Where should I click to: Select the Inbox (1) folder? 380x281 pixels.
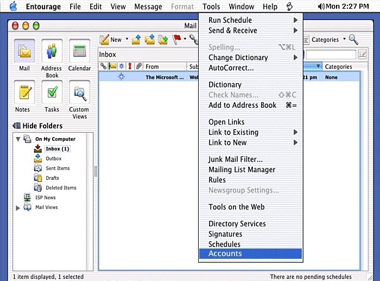(x=58, y=148)
